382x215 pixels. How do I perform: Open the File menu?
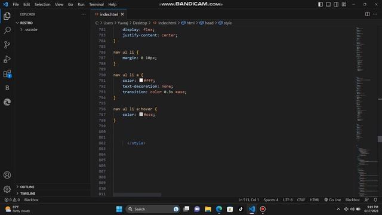point(16,4)
